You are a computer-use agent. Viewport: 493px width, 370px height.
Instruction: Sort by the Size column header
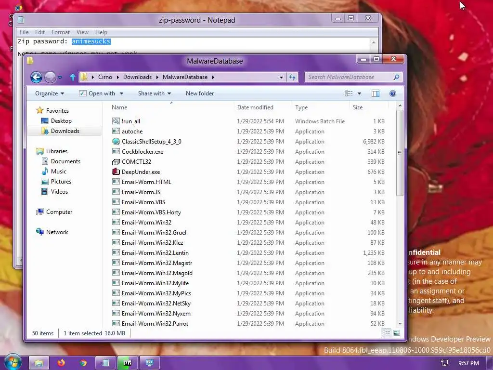click(x=358, y=107)
